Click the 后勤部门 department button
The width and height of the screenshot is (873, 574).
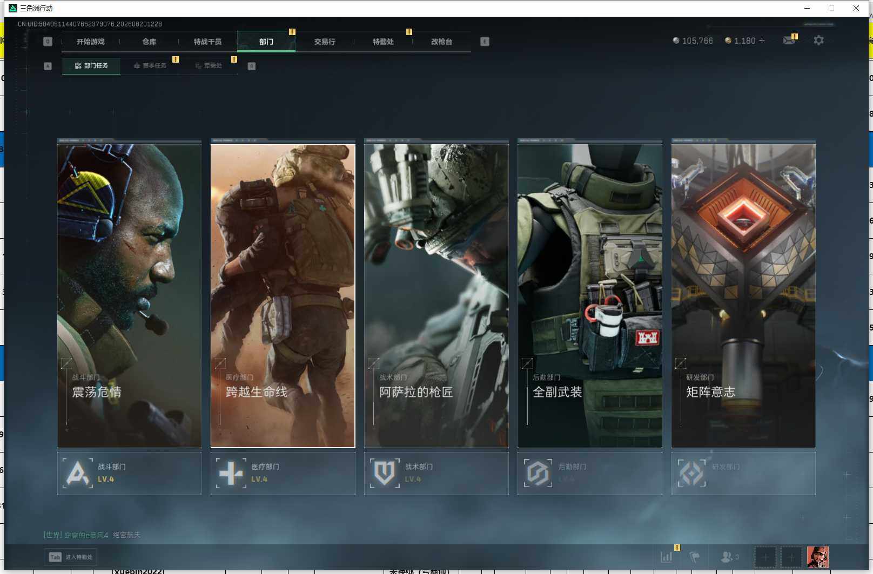point(590,473)
